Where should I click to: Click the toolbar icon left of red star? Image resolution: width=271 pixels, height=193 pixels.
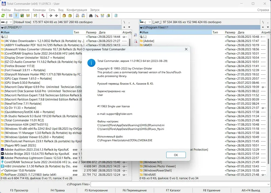click(36, 16)
